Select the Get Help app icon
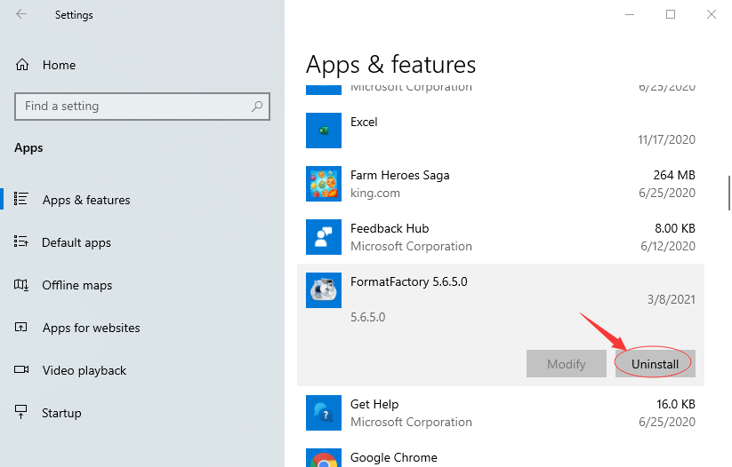 point(324,413)
